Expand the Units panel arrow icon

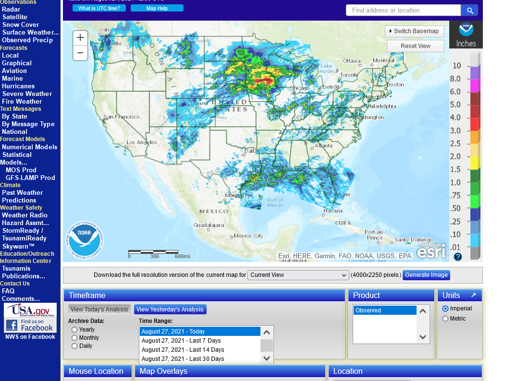(473, 295)
